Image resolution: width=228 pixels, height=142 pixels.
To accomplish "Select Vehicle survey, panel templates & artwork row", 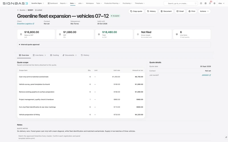I will pos(81,84).
